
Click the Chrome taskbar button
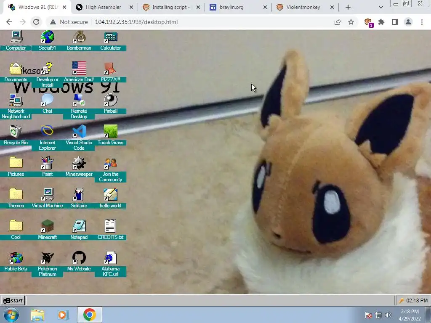click(90, 315)
